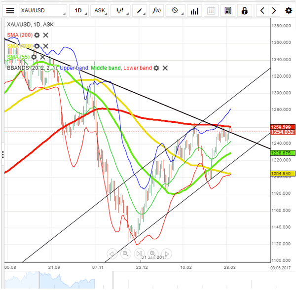296x290 pixels.
Task: Click the 21.09 date axis label
Action: click(x=54, y=267)
